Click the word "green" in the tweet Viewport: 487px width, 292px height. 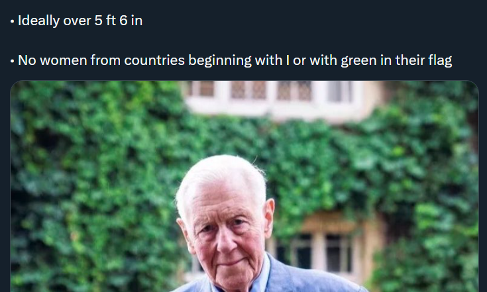click(358, 61)
